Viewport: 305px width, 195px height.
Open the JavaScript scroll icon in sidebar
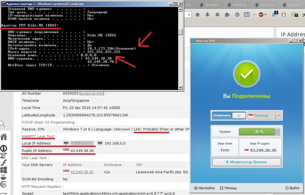click(3, 156)
